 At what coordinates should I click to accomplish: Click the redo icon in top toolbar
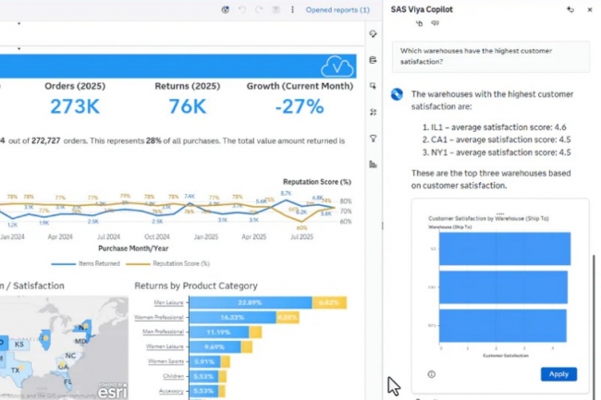point(258,9)
